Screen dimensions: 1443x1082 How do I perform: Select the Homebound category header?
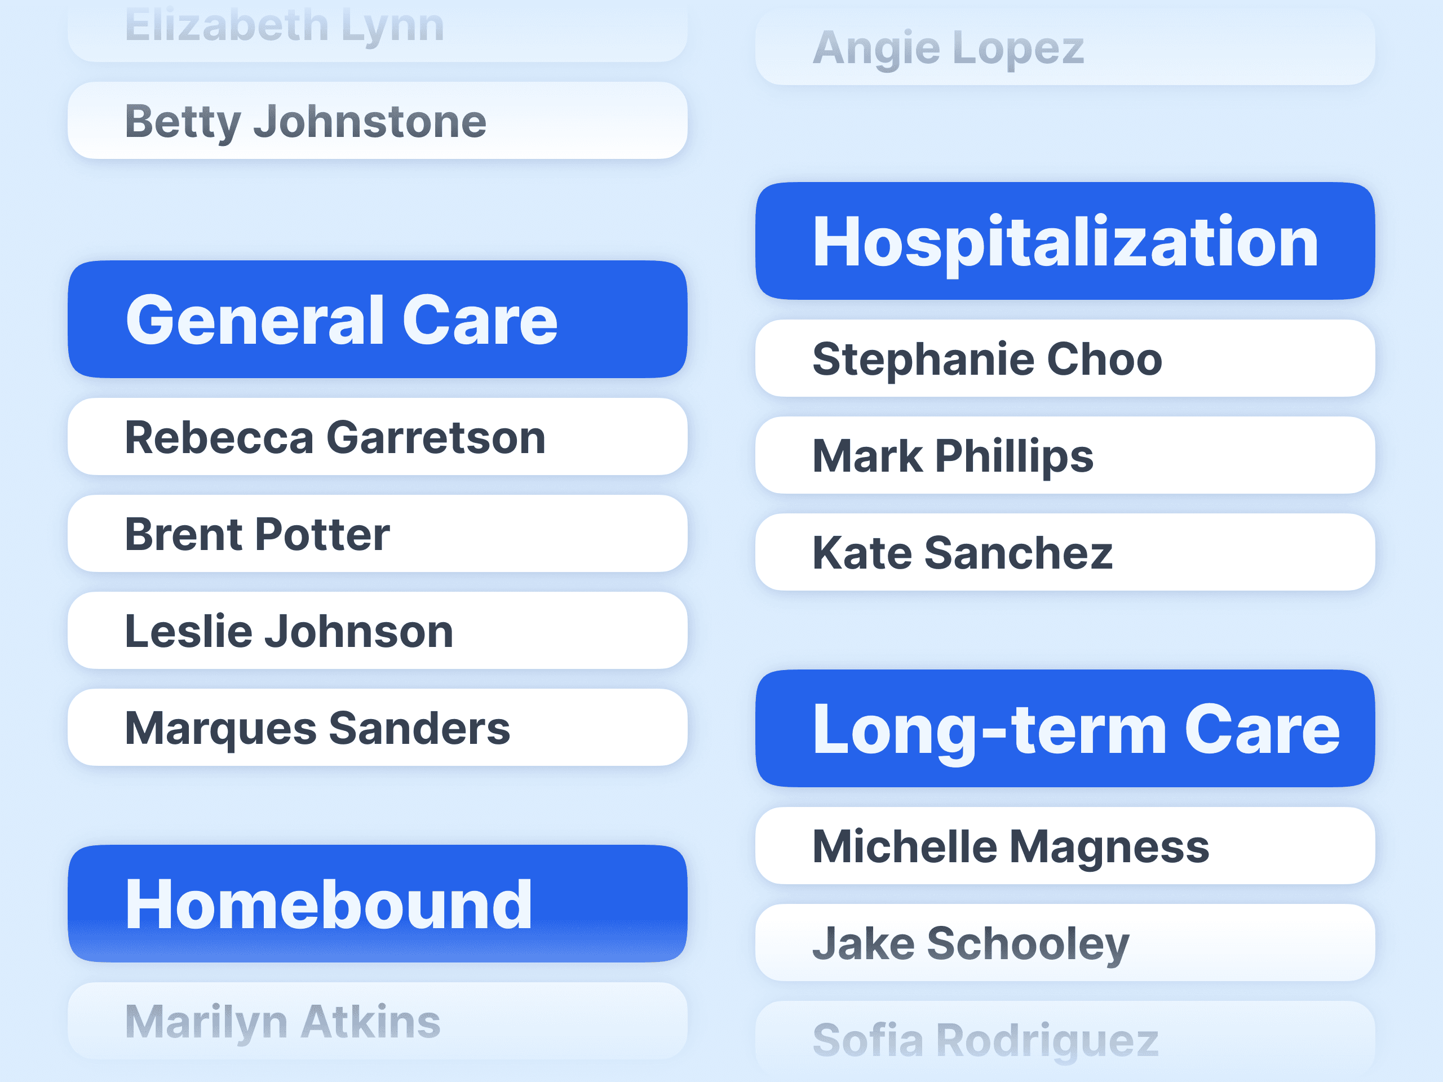(377, 903)
